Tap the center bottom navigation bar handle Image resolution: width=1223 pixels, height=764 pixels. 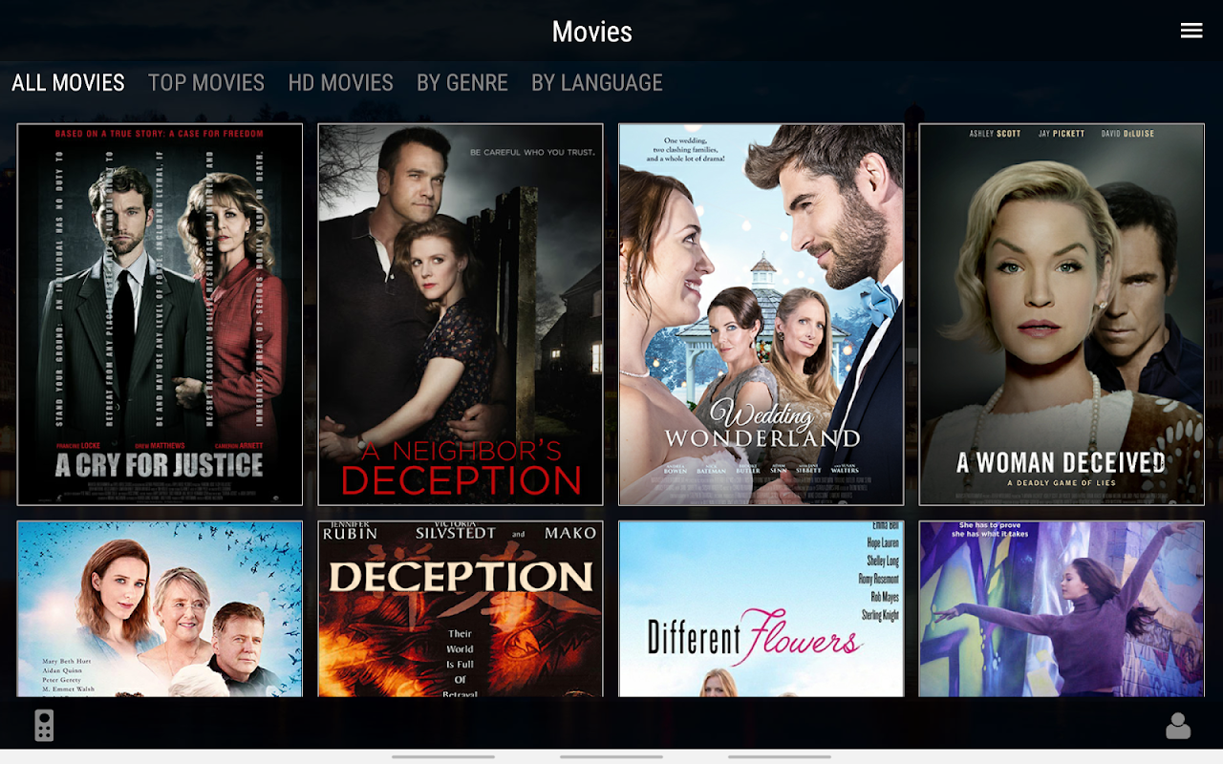[611, 756]
